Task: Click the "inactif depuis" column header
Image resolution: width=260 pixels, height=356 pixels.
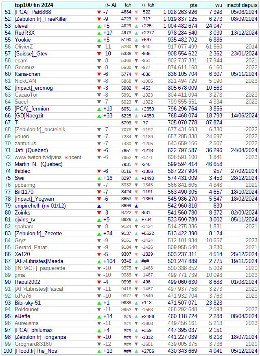Action: pyautogui.click(x=242, y=5)
